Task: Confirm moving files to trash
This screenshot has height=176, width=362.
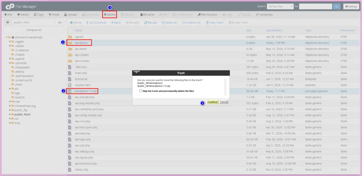Action: click(x=212, y=102)
